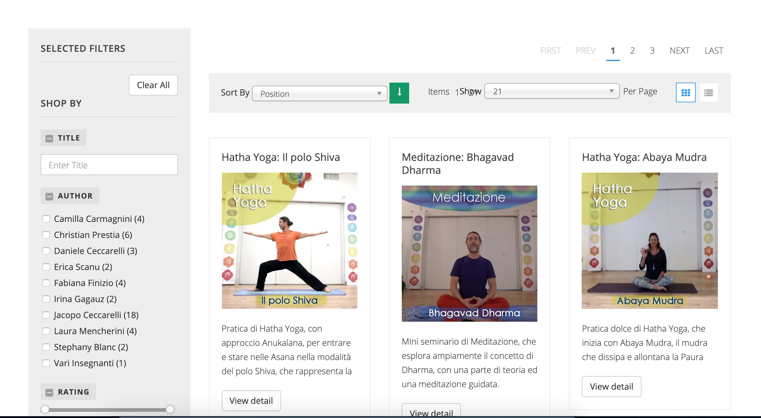Click the Clear All filters button

(x=153, y=85)
